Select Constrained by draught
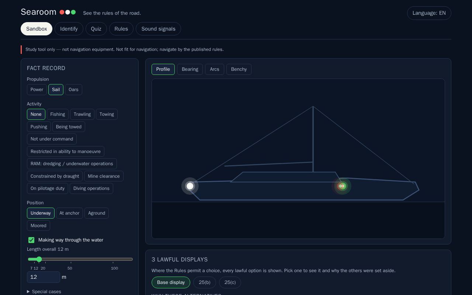The height and width of the screenshot is (295, 472). pyautogui.click(x=55, y=176)
